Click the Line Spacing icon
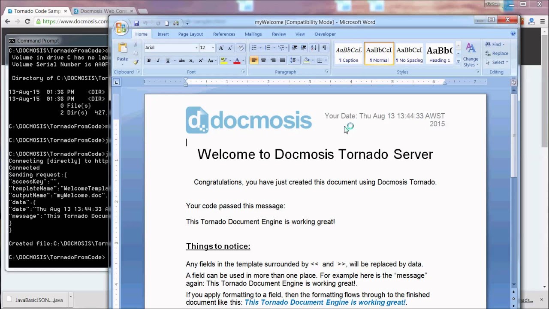The image size is (549, 309). pyautogui.click(x=293, y=61)
